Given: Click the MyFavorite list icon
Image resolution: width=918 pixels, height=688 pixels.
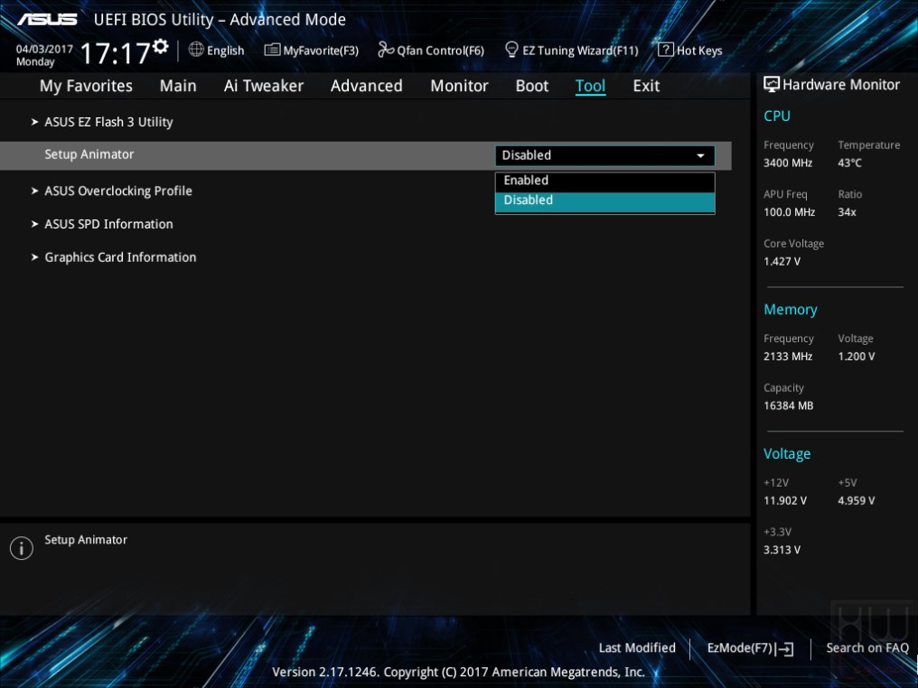Looking at the screenshot, I should pos(272,50).
